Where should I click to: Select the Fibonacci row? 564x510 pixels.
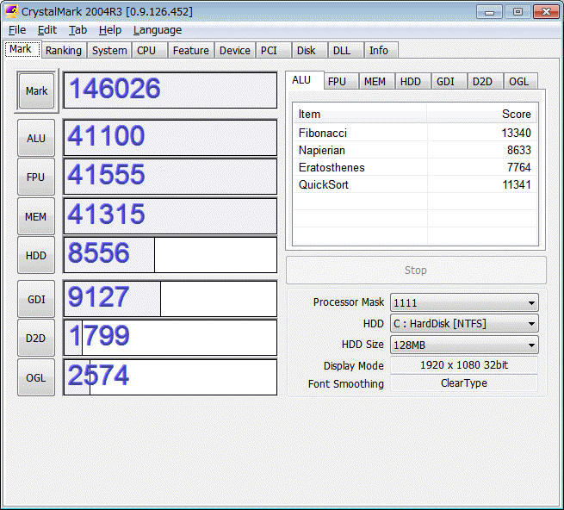click(415, 133)
